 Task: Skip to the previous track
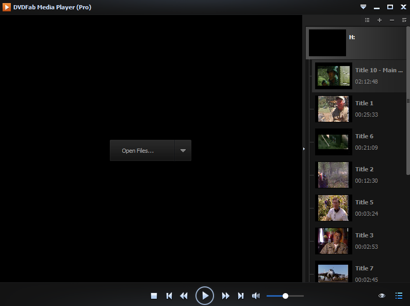tap(169, 296)
